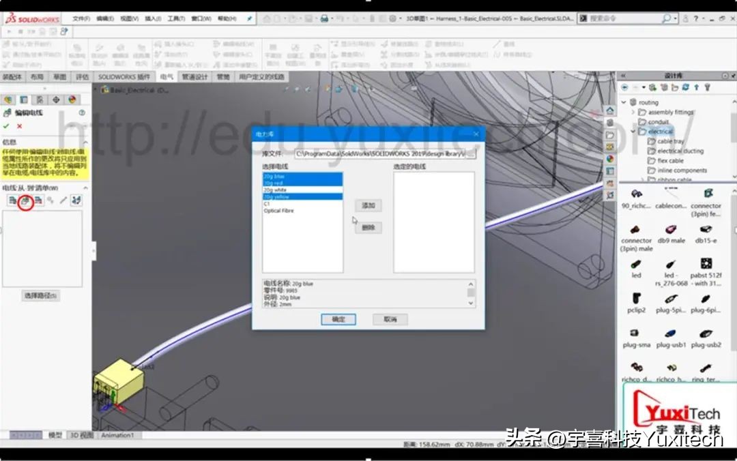Collapse the electrical folder in the routing tree

click(x=633, y=131)
